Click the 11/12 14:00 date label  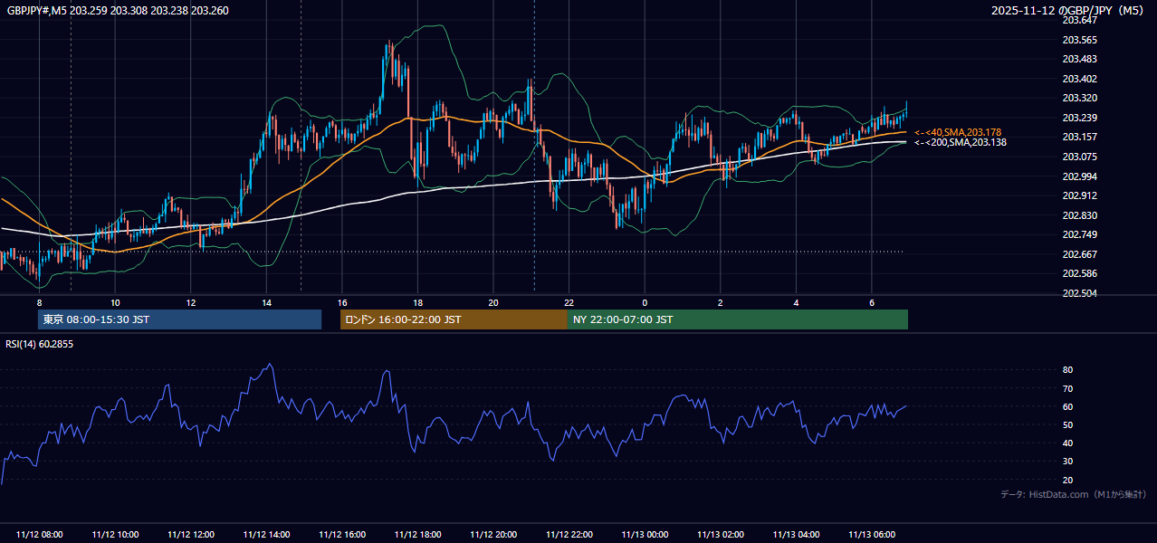click(266, 535)
